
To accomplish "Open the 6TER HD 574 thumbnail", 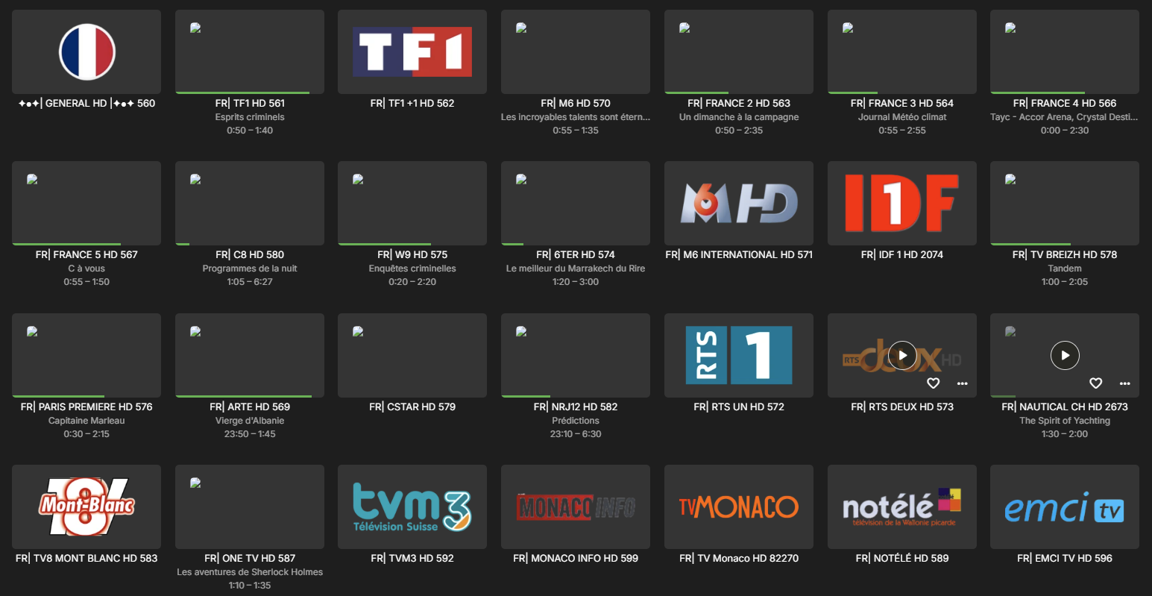I will [576, 203].
